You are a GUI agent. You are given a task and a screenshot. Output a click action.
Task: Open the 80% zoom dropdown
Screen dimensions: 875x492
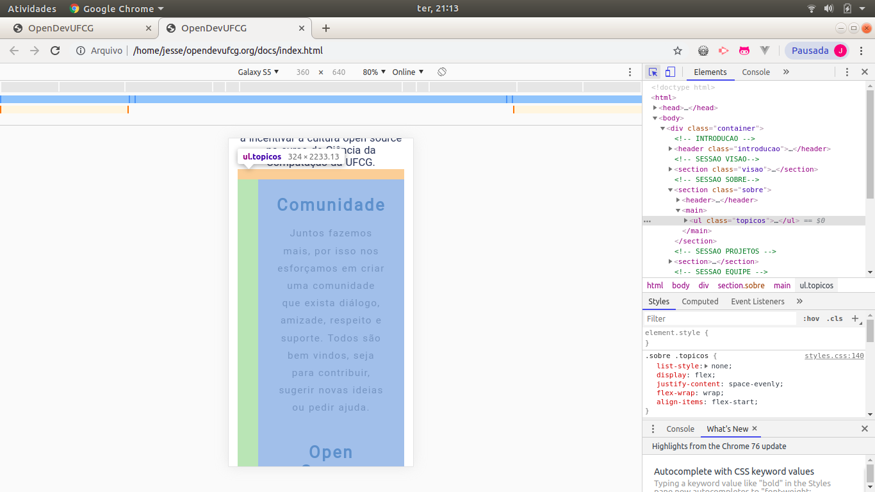374,72
